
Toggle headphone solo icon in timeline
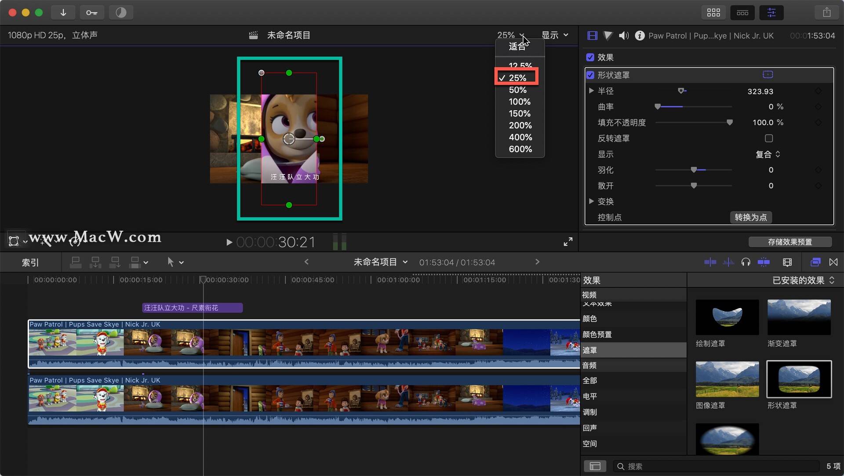coord(746,262)
